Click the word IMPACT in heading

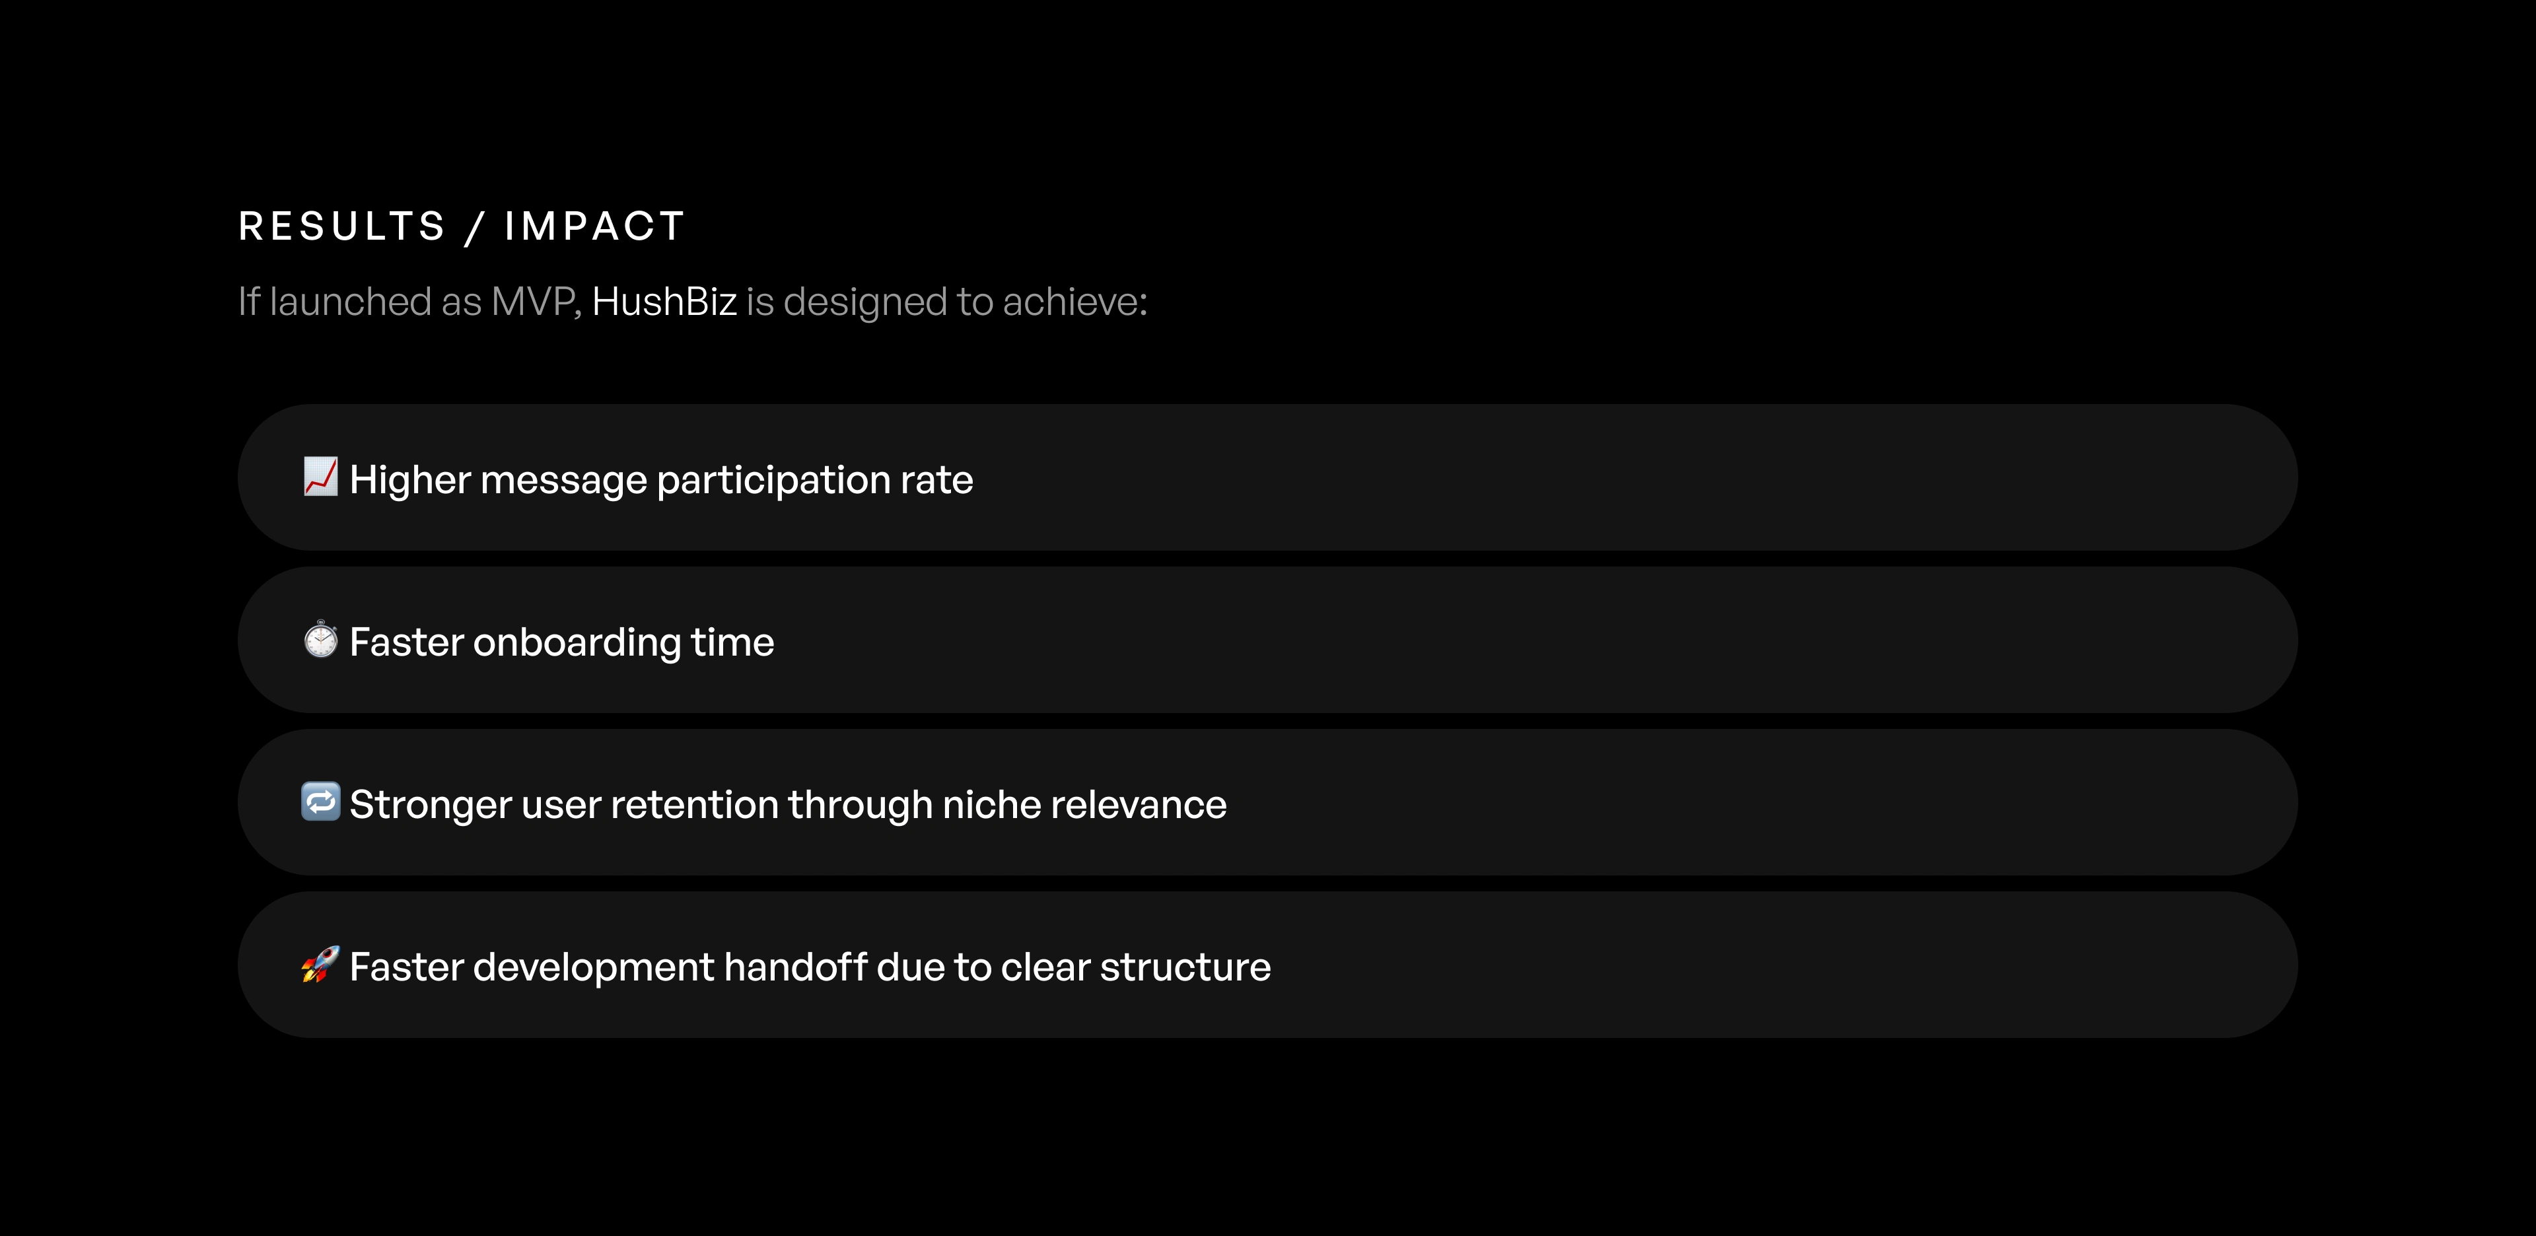click(594, 226)
